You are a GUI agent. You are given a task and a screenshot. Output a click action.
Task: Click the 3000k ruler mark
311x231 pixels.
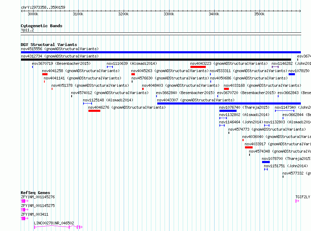(x=33, y=14)
